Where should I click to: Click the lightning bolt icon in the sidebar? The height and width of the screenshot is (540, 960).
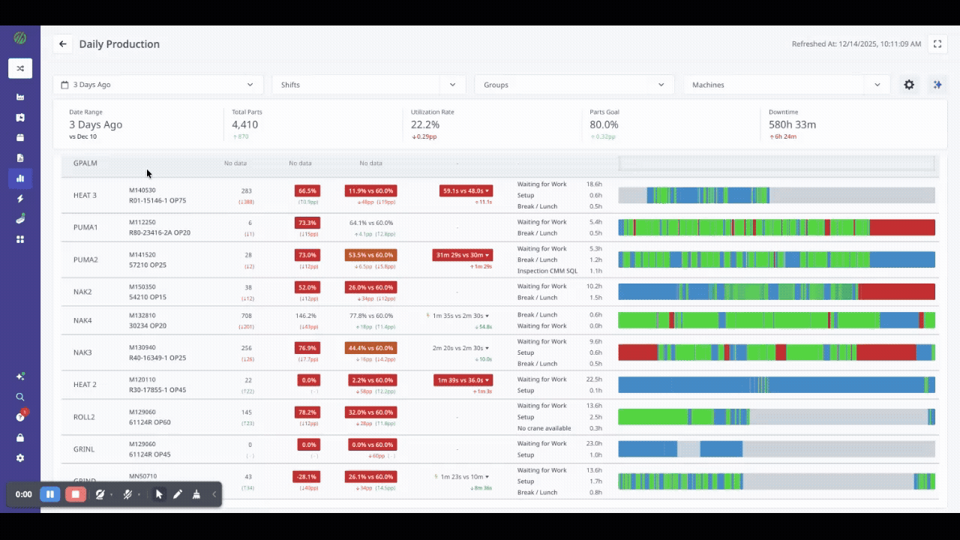20,199
